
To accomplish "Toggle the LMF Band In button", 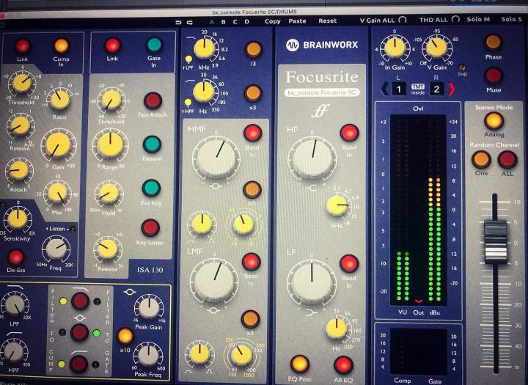I will pos(252,262).
